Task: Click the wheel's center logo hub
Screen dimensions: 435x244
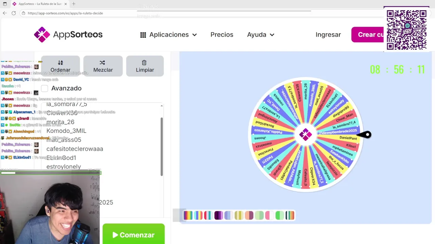Action: pos(305,135)
